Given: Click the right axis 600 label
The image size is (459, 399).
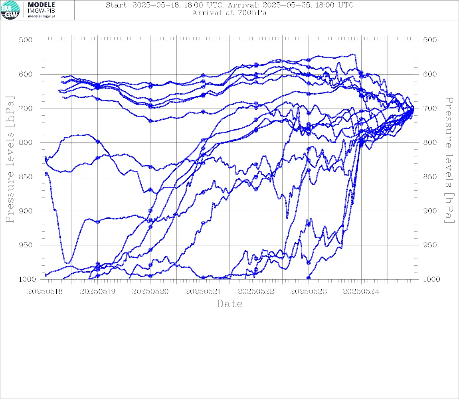Looking at the screenshot, I should [430, 74].
